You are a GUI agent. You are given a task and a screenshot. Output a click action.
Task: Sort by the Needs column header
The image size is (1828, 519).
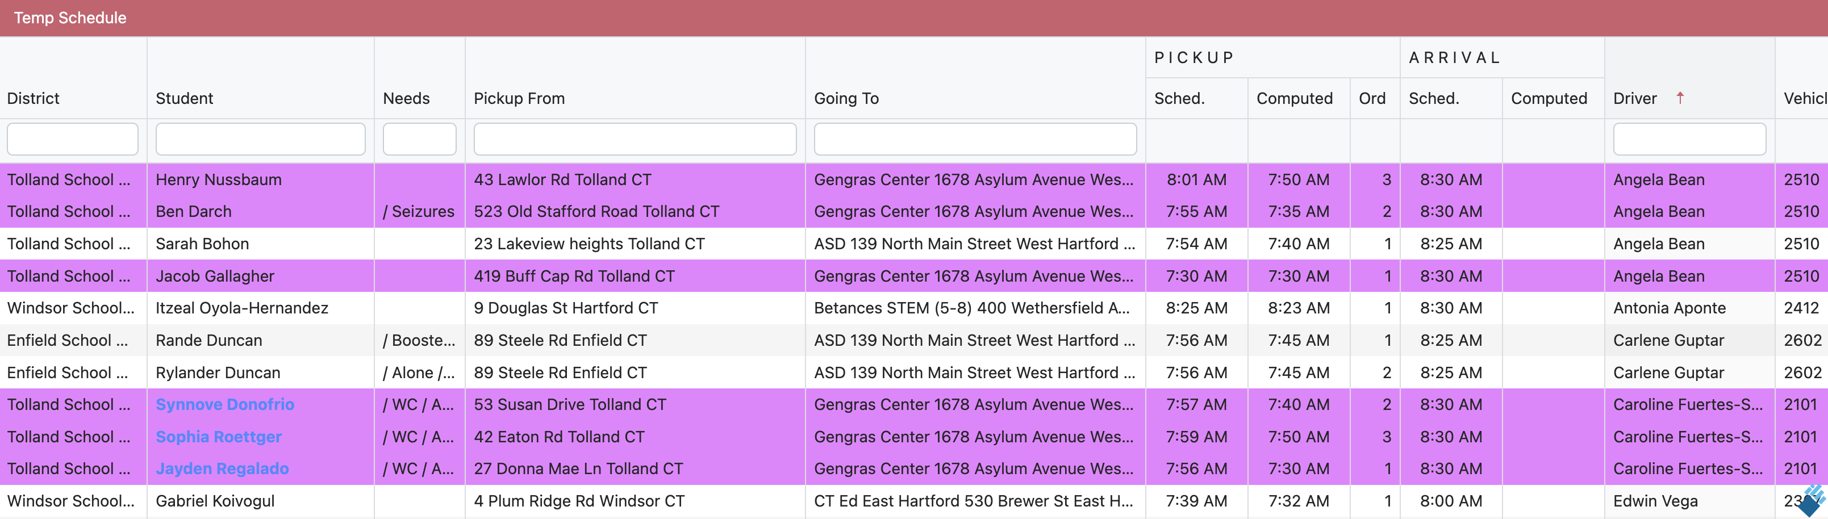407,99
